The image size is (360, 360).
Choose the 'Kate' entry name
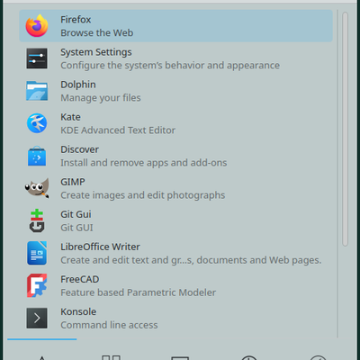click(70, 117)
